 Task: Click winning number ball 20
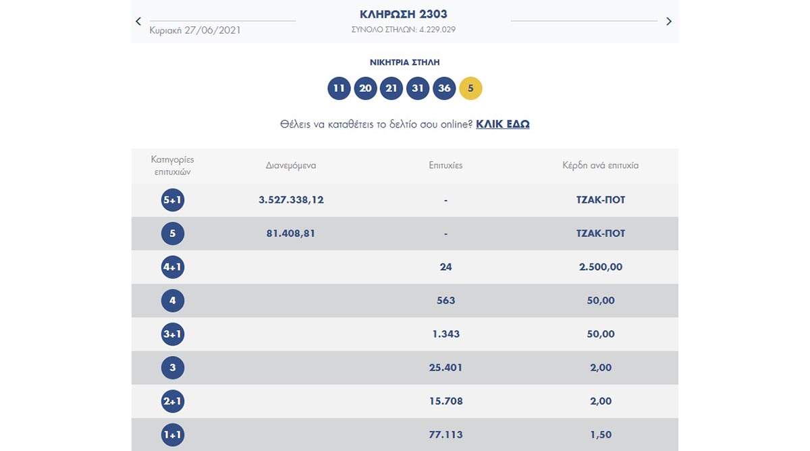tap(365, 88)
